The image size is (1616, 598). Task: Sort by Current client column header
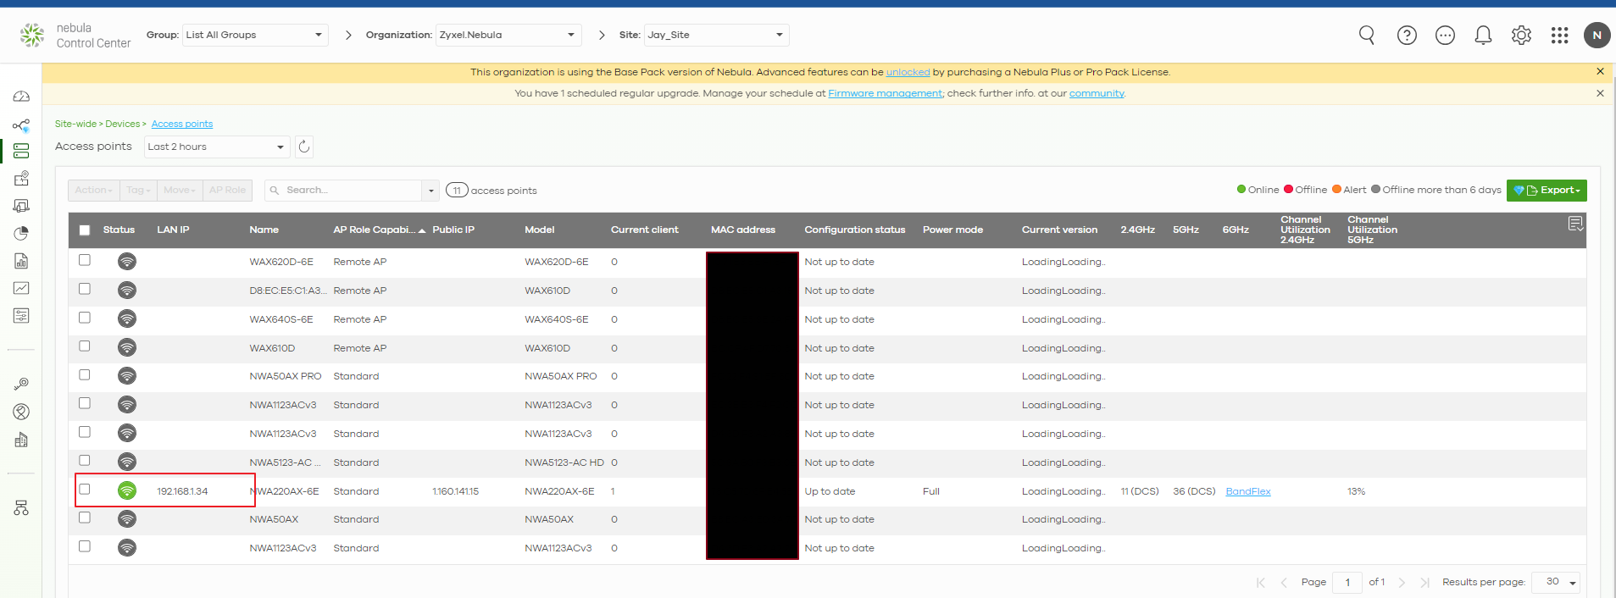tap(644, 230)
